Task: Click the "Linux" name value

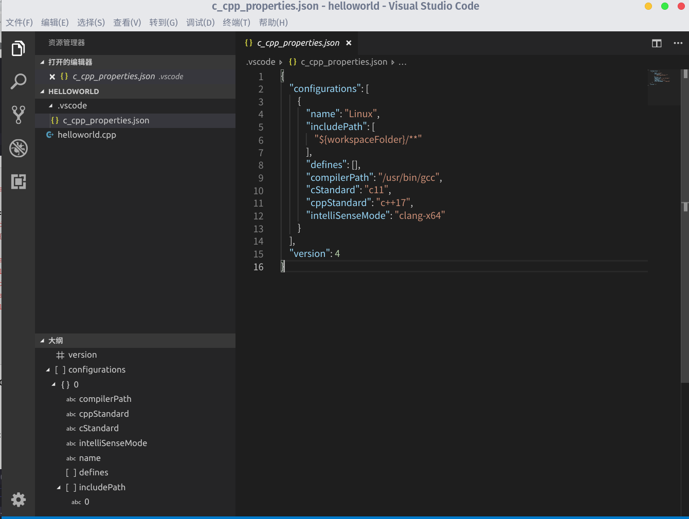Action: coord(361,114)
